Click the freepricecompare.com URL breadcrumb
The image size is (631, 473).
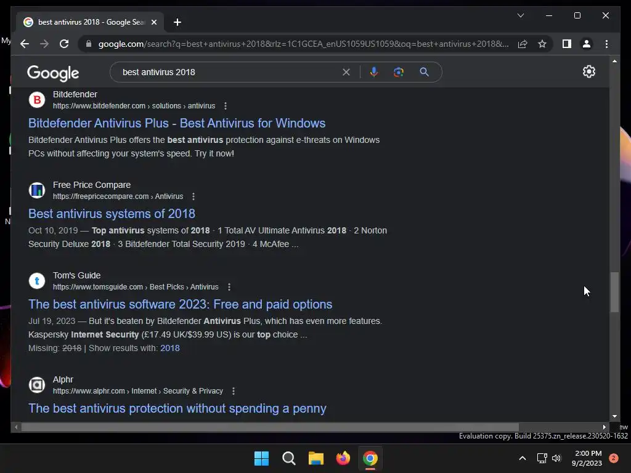point(118,196)
